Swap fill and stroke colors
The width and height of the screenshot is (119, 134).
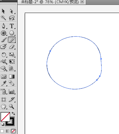(13, 114)
